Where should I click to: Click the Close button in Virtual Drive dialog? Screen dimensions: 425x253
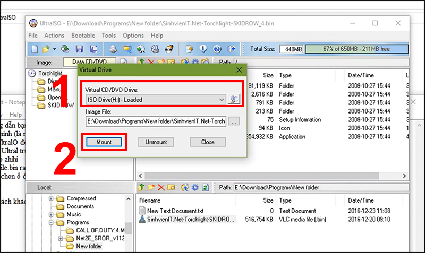click(x=208, y=142)
